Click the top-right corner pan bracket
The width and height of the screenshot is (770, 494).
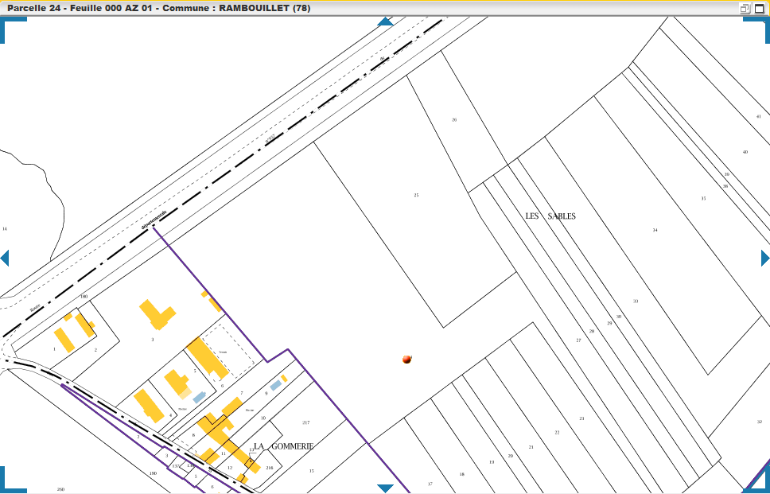[758, 25]
